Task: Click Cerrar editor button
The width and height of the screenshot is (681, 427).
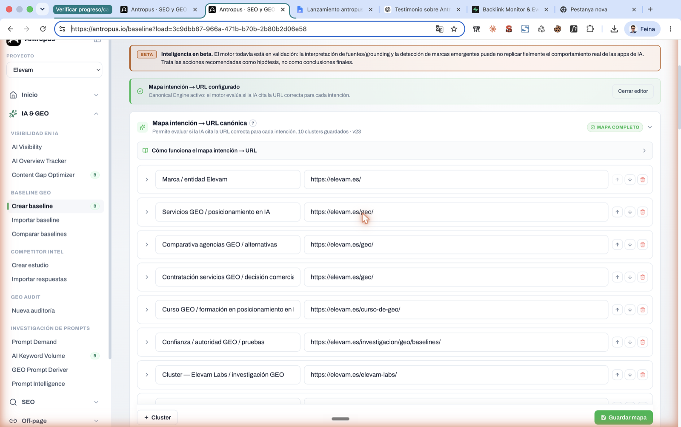Action: click(633, 91)
